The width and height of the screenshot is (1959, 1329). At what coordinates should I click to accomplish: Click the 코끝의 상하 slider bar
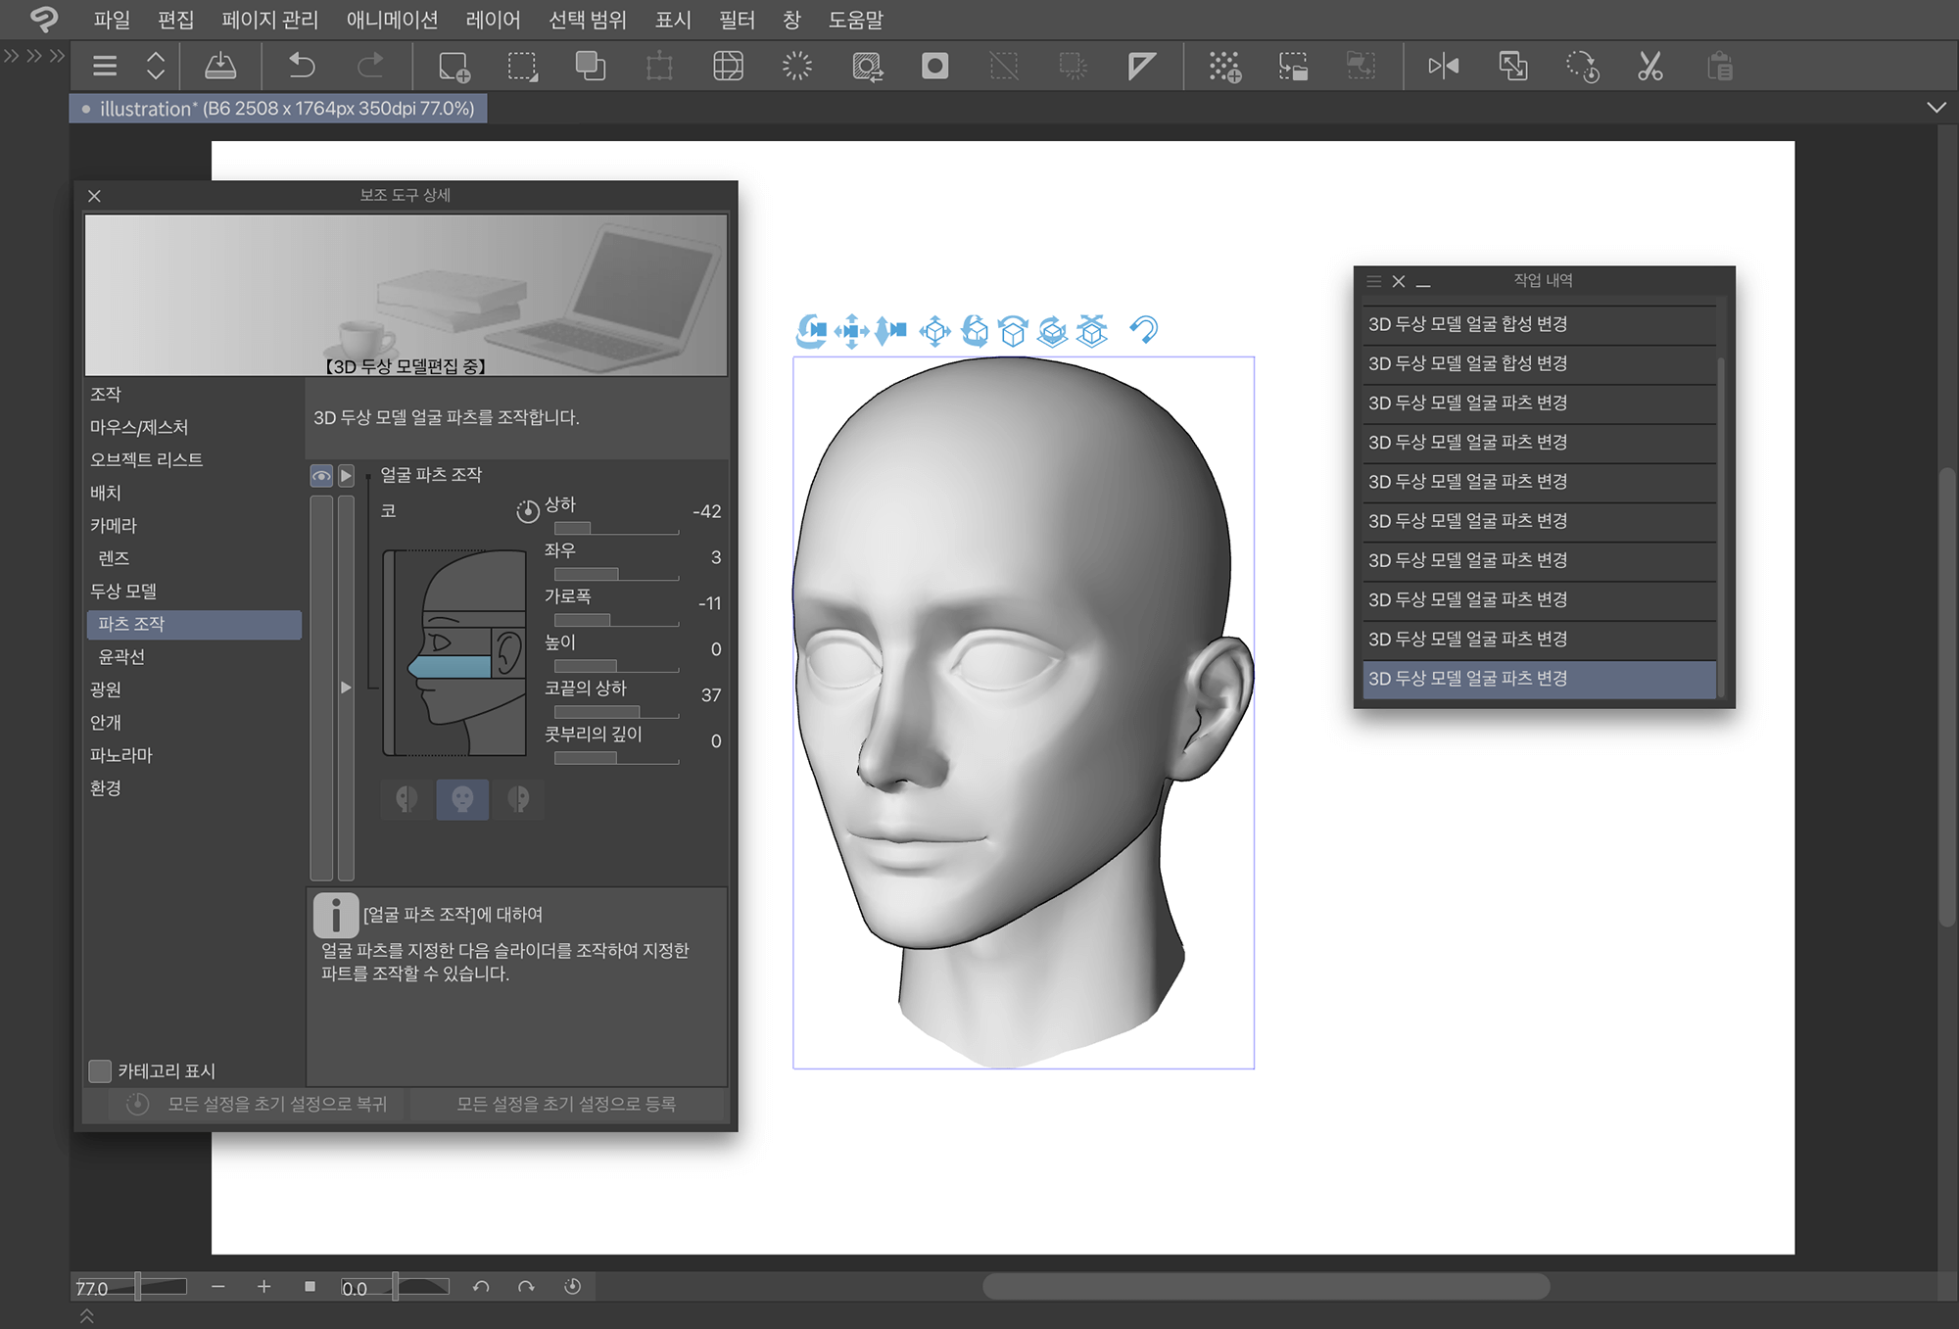point(615,712)
